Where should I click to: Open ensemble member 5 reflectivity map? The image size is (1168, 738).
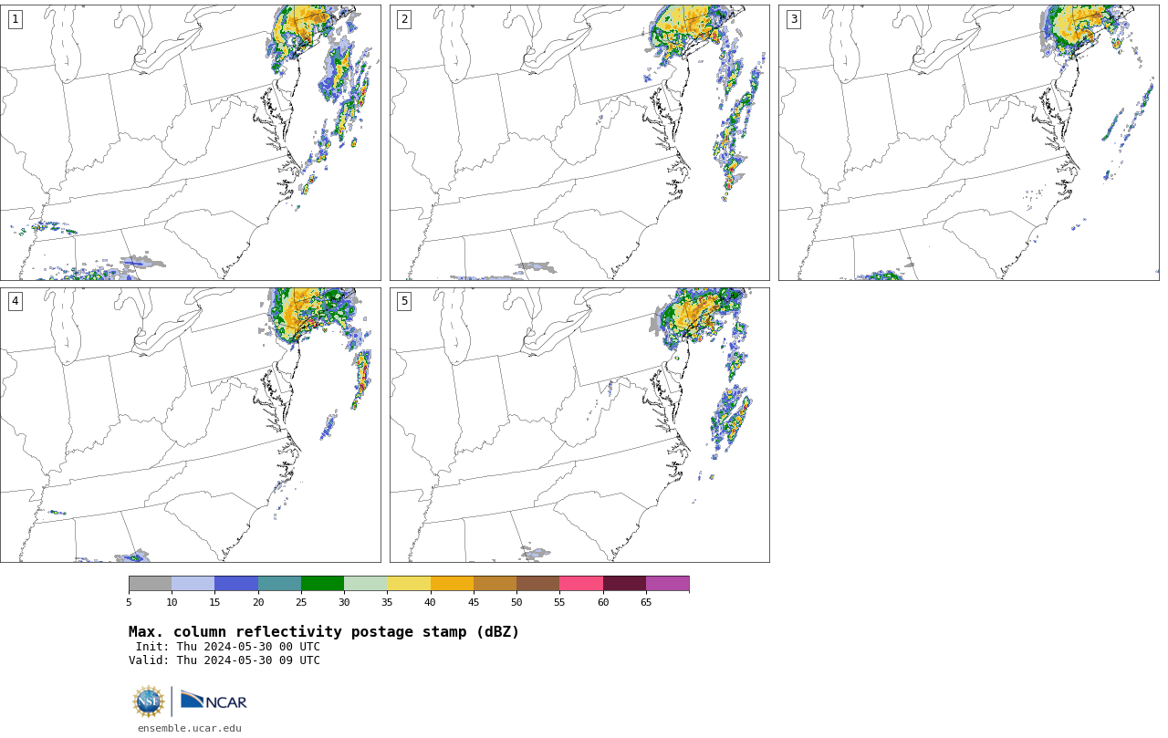(x=579, y=425)
